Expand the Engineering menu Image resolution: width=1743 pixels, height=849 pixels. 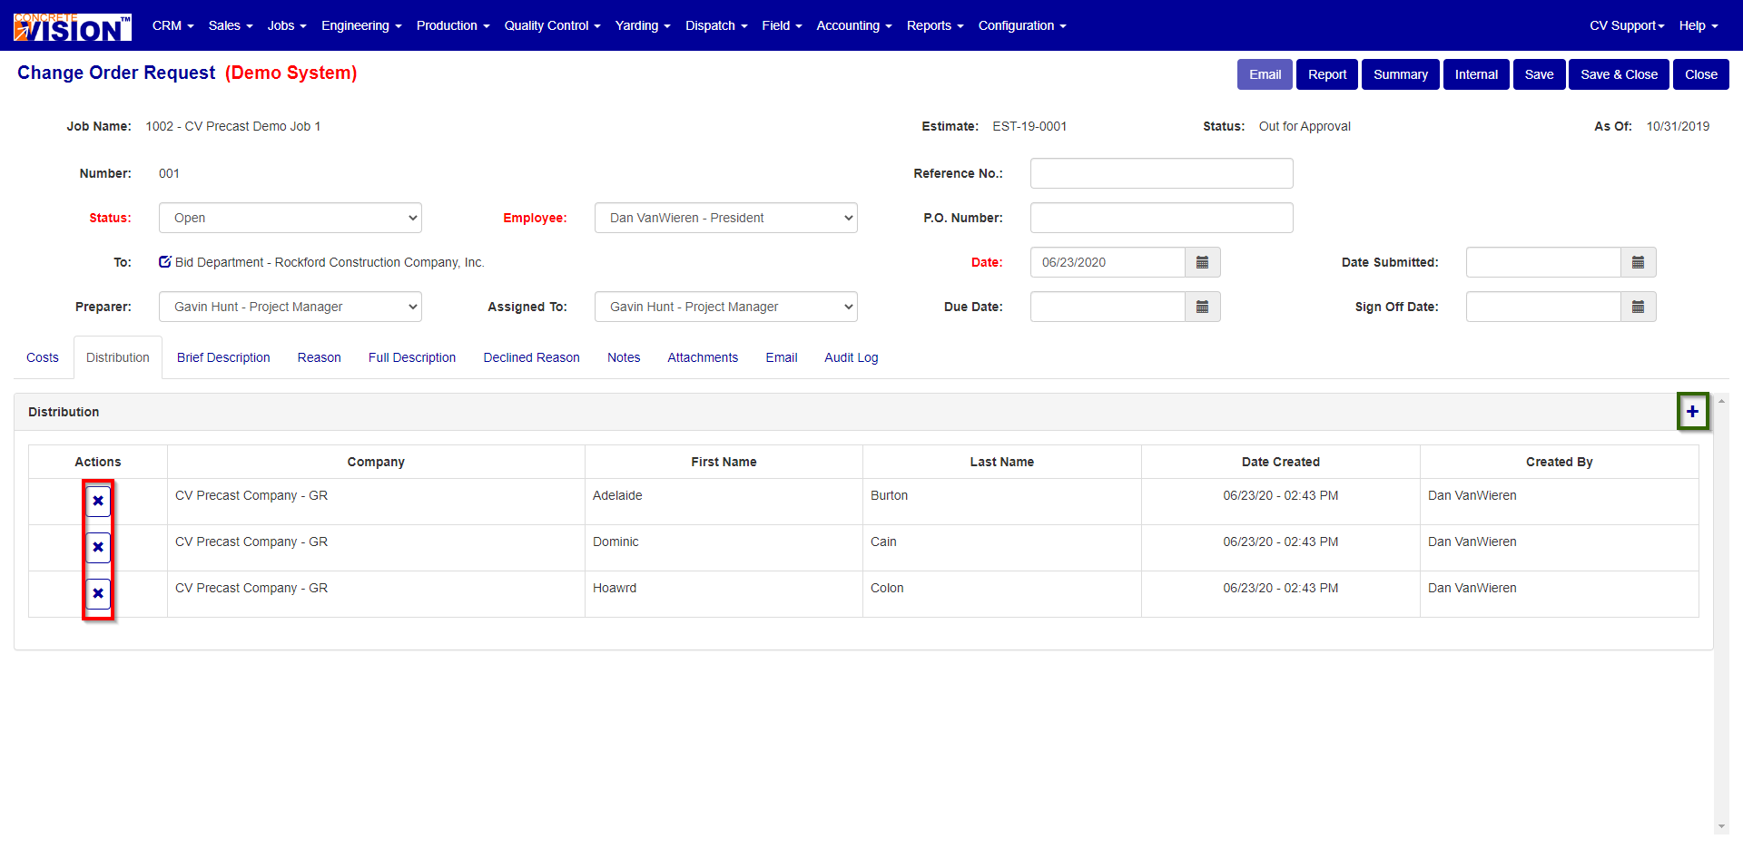(x=361, y=25)
